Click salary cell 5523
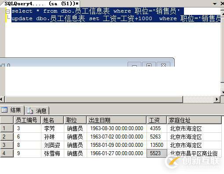224x174 pixels. click(x=157, y=153)
